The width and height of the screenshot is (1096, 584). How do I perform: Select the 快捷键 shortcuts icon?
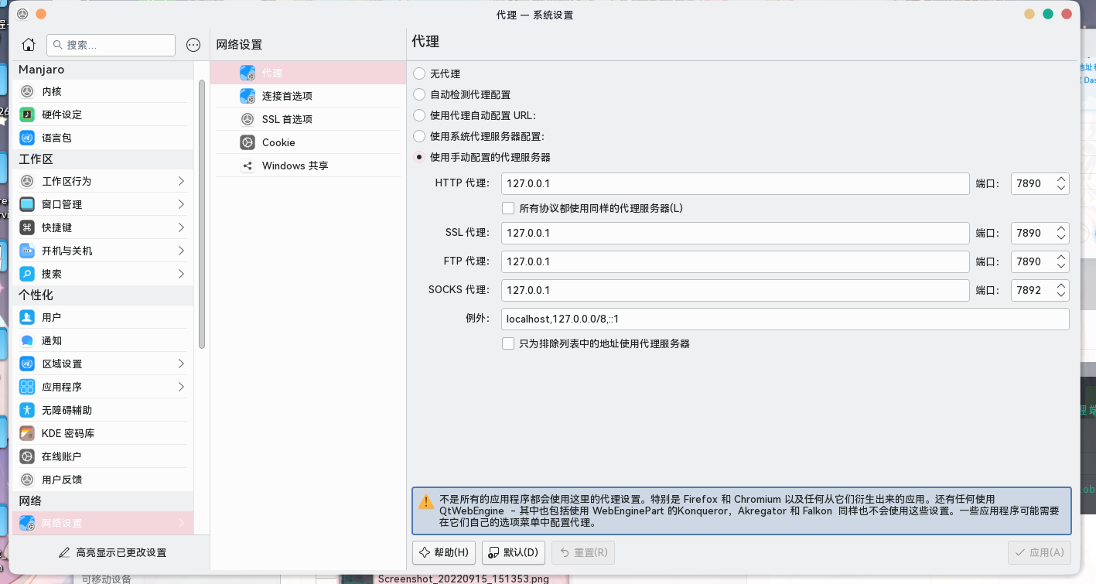click(x=27, y=227)
